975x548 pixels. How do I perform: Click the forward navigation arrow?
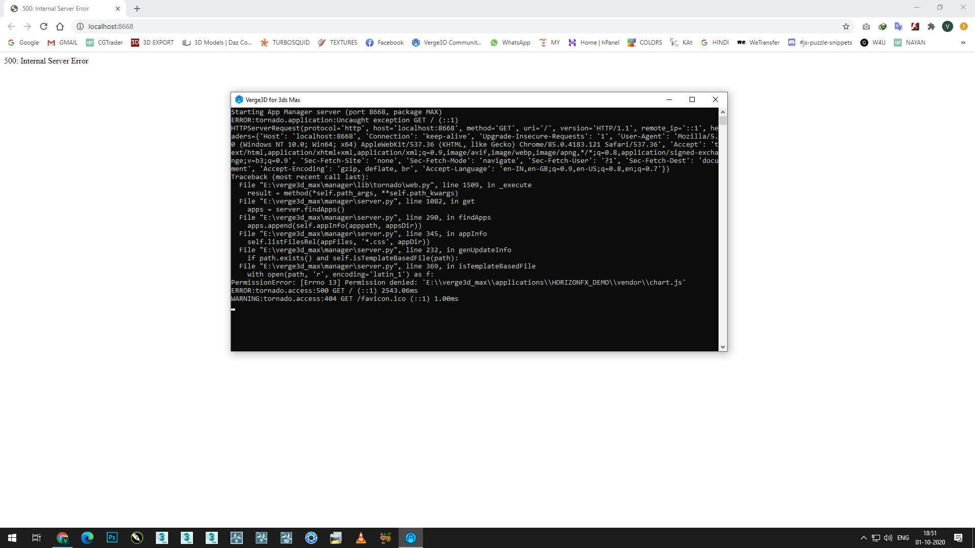(x=27, y=26)
